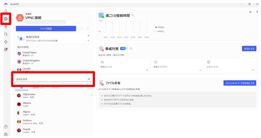Click the 広告とトラッカー label
This screenshot has width=261, height=138.
click(x=213, y=67)
